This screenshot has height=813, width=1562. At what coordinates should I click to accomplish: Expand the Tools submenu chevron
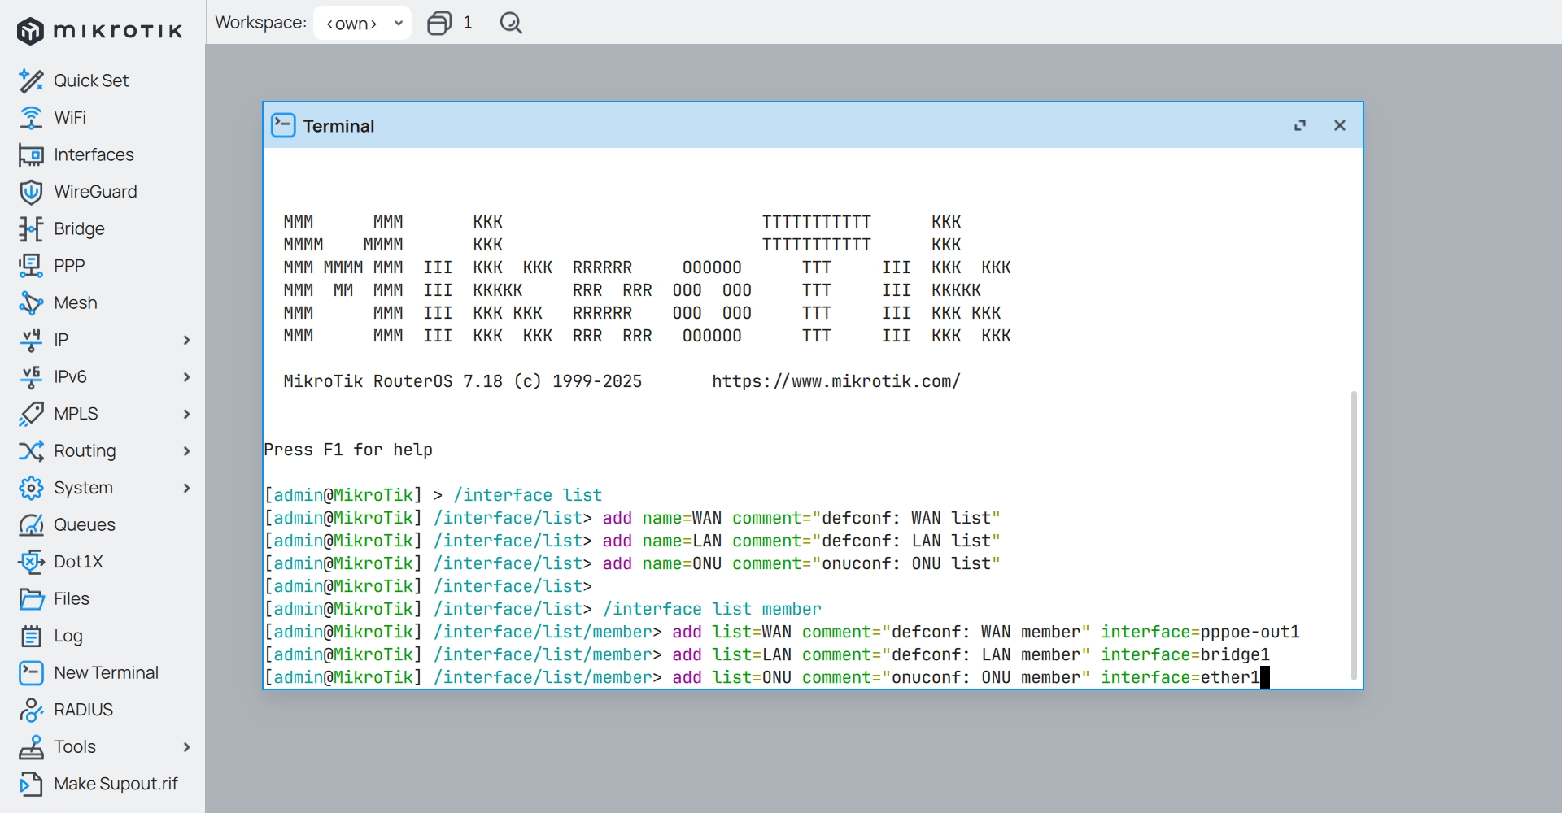tap(186, 746)
